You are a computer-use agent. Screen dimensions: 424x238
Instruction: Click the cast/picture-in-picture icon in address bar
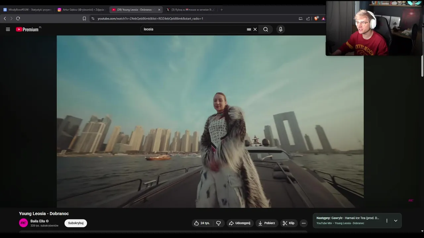pyautogui.click(x=300, y=19)
